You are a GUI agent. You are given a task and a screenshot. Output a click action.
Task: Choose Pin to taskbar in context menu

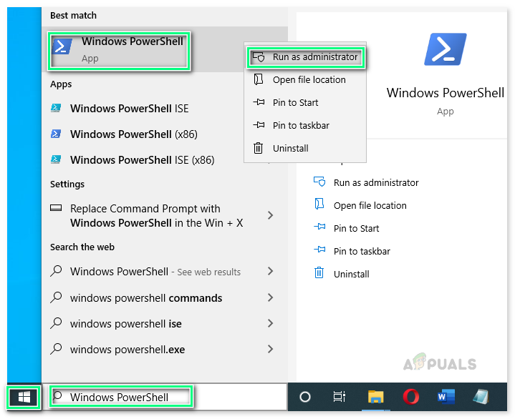coord(305,126)
